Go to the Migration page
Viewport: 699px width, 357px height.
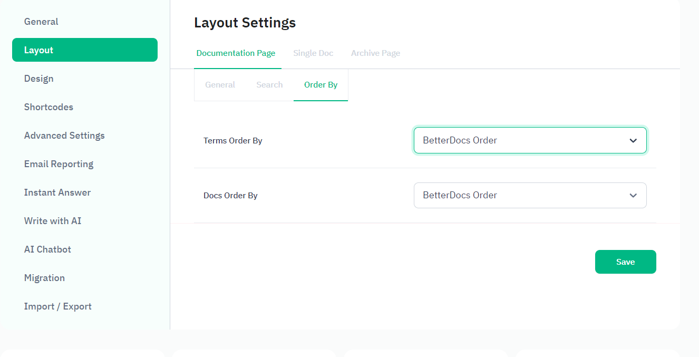44,278
